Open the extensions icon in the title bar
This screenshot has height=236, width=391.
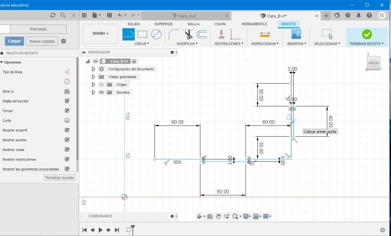point(337,16)
